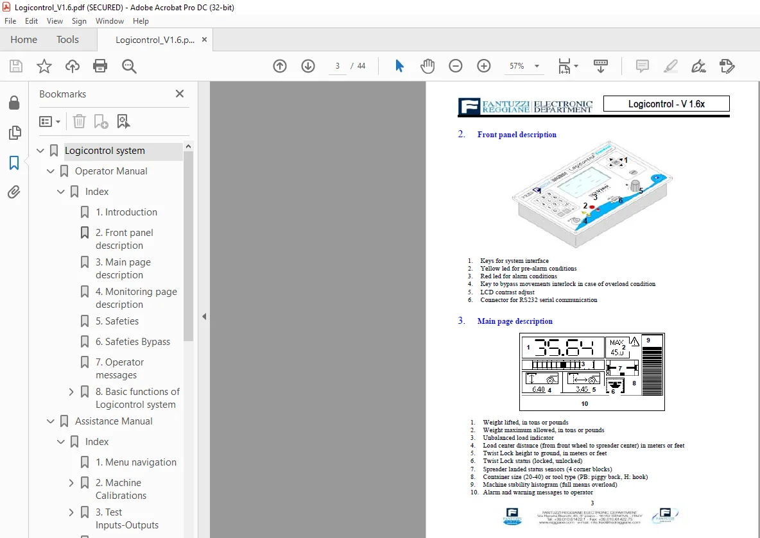Click the page number field

(x=338, y=66)
